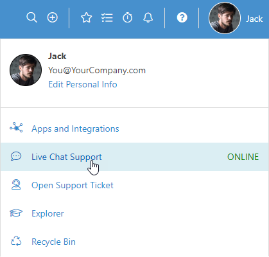Screen dimensions: 269x257
Task: Click the Apps and Integrations network icon
Action: click(16, 127)
